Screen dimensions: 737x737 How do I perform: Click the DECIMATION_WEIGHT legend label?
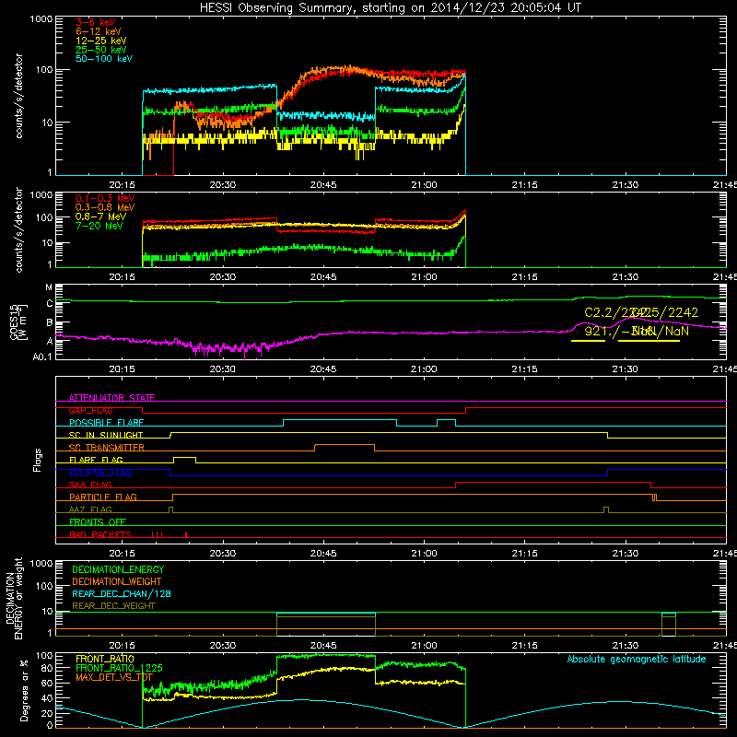pyautogui.click(x=117, y=582)
